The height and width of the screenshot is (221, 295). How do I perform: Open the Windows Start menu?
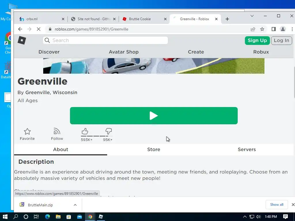(5, 217)
